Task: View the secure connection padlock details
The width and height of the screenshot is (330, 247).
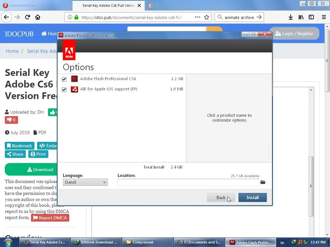Action: pyautogui.click(x=76, y=17)
